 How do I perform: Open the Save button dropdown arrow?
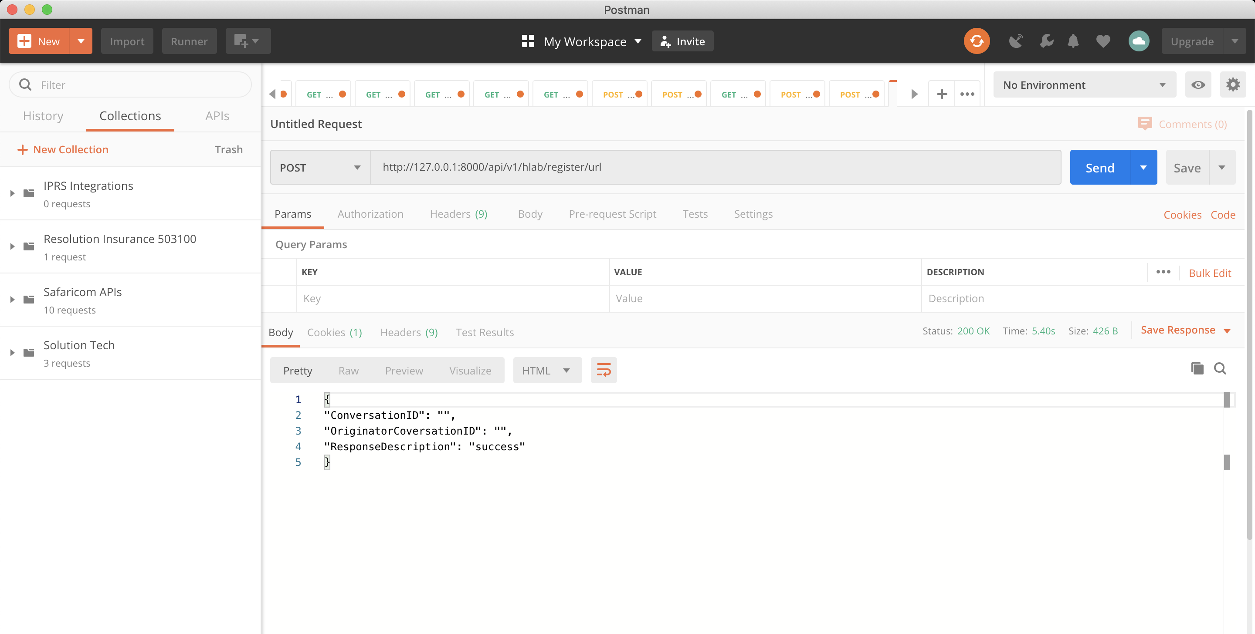[x=1221, y=168]
